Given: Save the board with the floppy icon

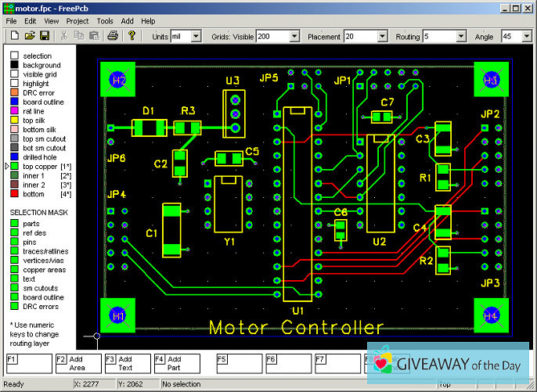Looking at the screenshot, I should (x=45, y=36).
